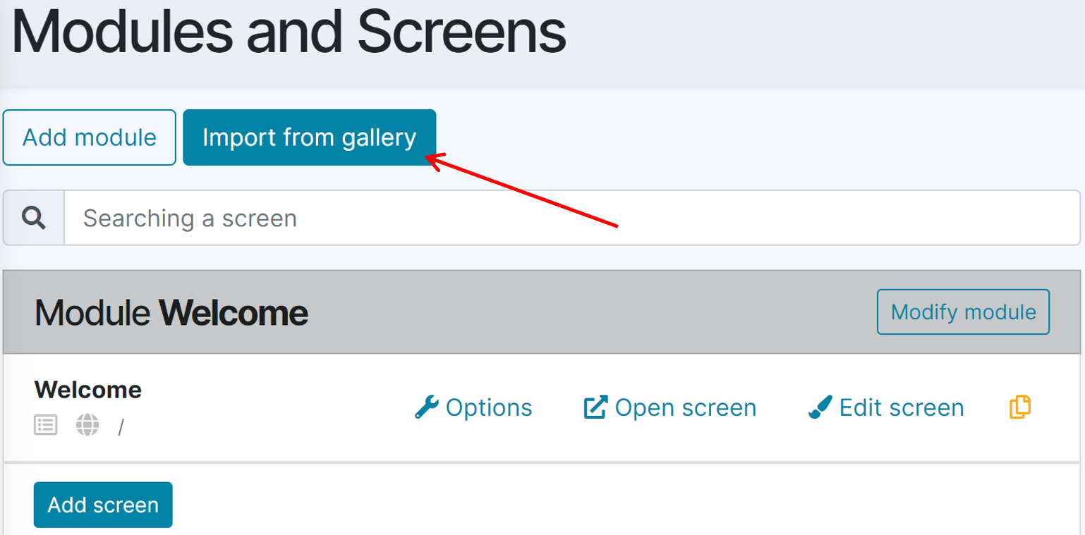Image resolution: width=1085 pixels, height=535 pixels.
Task: Click the slash path under Welcome
Action: [x=121, y=427]
